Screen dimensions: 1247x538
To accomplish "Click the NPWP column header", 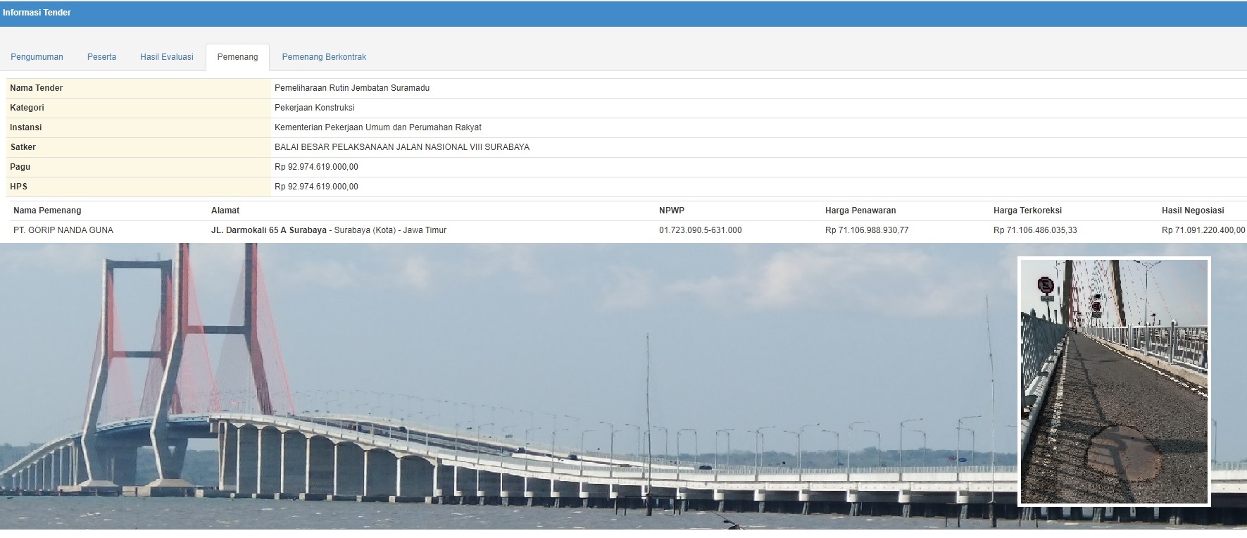I will [672, 211].
